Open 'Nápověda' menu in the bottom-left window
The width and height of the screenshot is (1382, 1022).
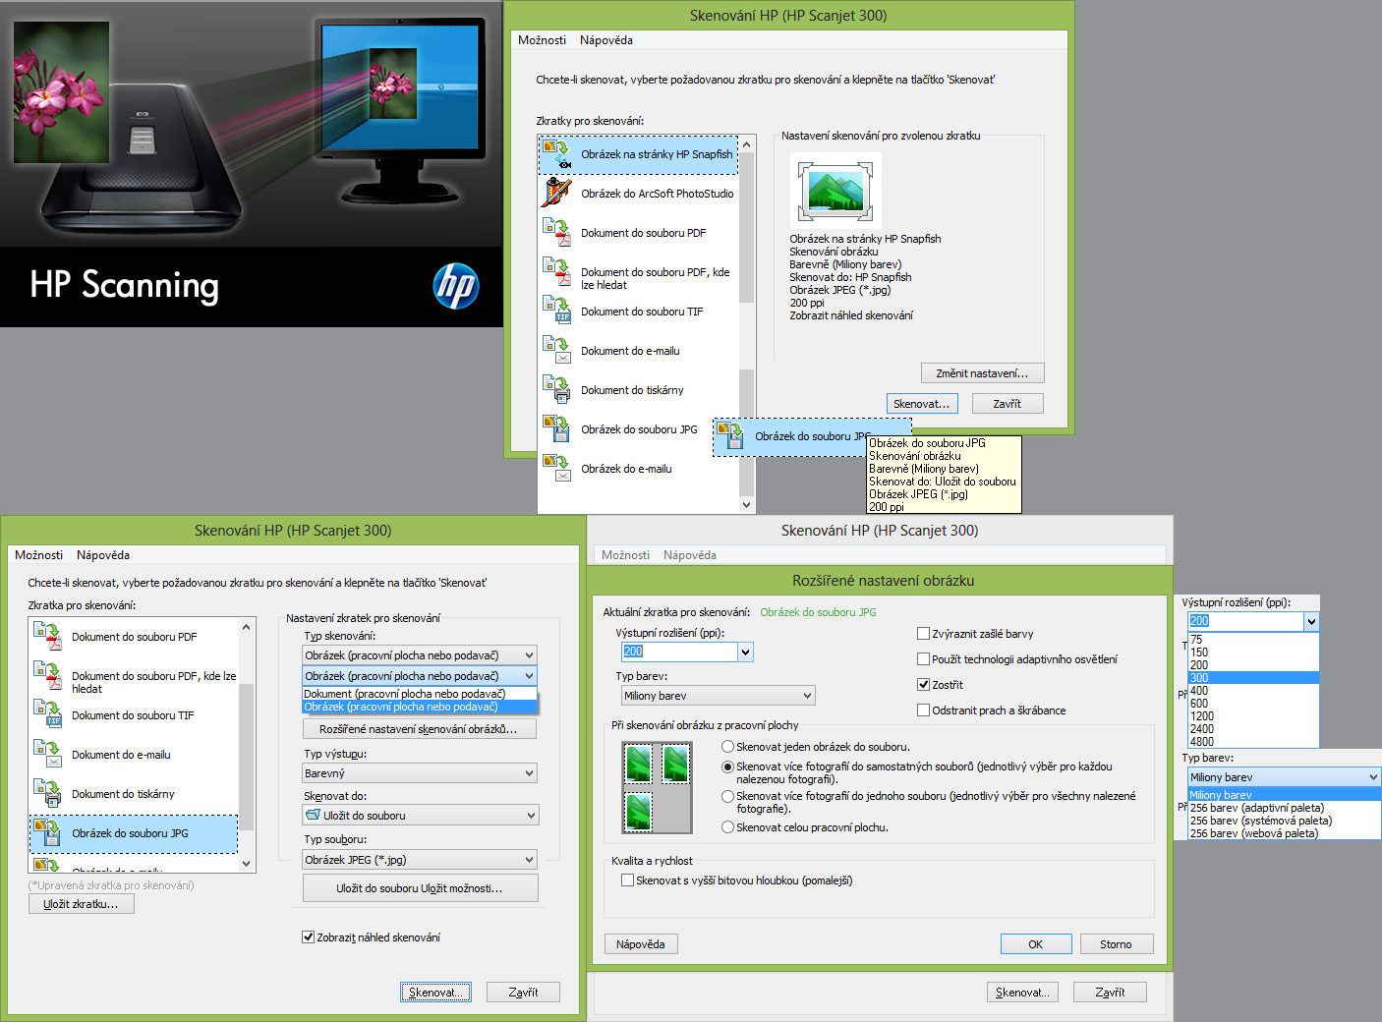tap(103, 555)
